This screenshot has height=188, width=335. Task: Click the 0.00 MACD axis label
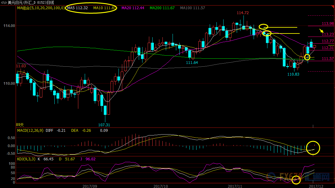click(11, 146)
